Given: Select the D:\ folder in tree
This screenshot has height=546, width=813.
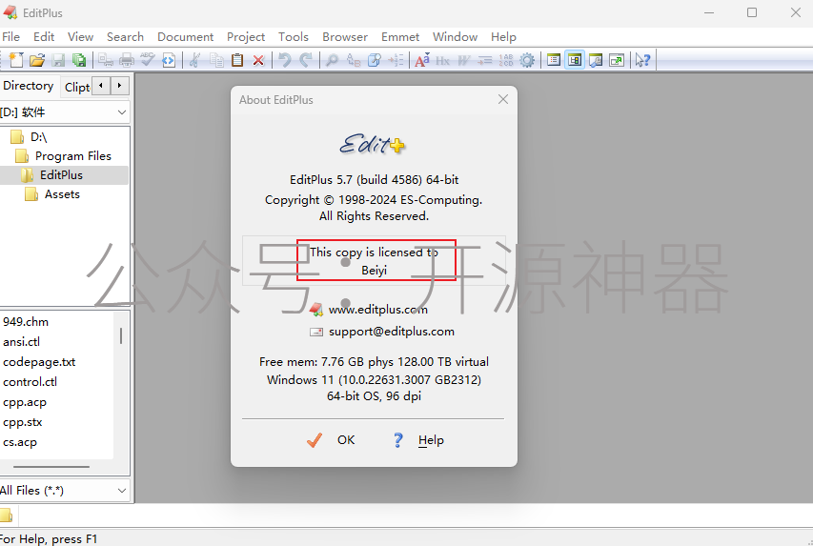Looking at the screenshot, I should [38, 137].
